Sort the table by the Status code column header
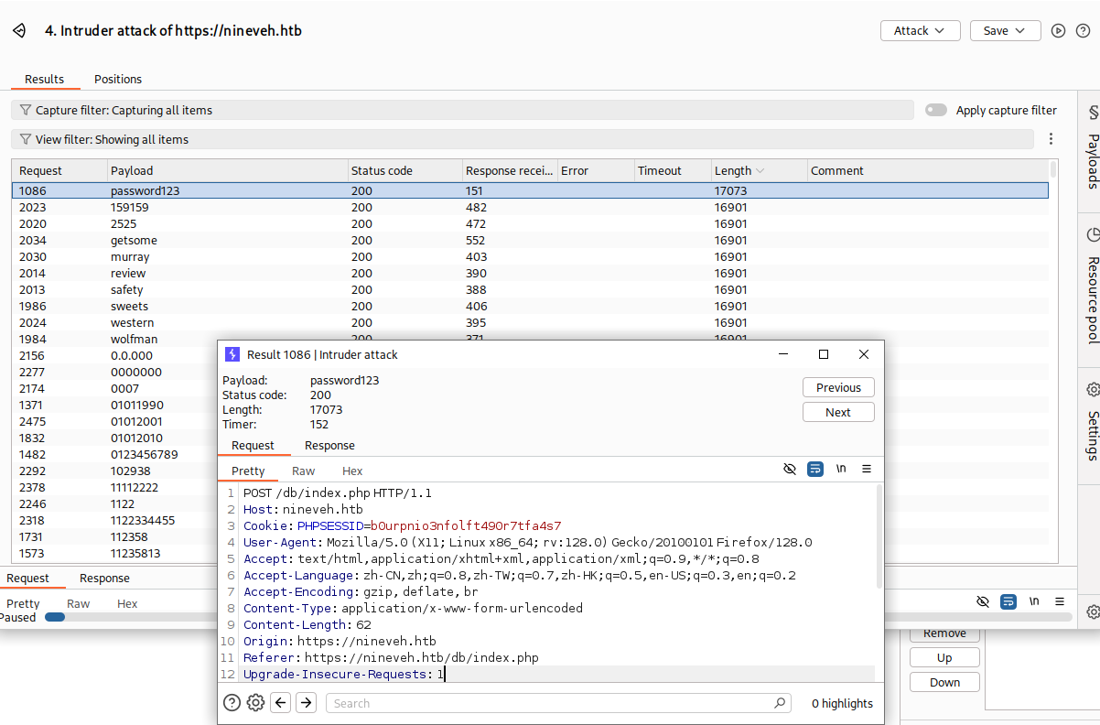1100x725 pixels. [404, 171]
